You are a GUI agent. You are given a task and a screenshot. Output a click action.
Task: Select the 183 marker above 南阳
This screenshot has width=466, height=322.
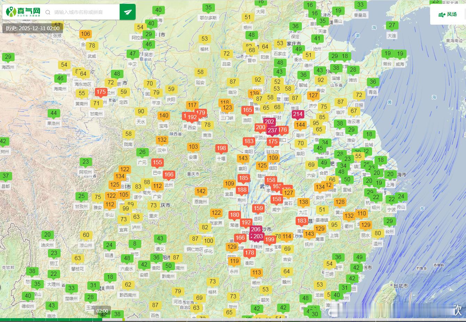(249, 142)
